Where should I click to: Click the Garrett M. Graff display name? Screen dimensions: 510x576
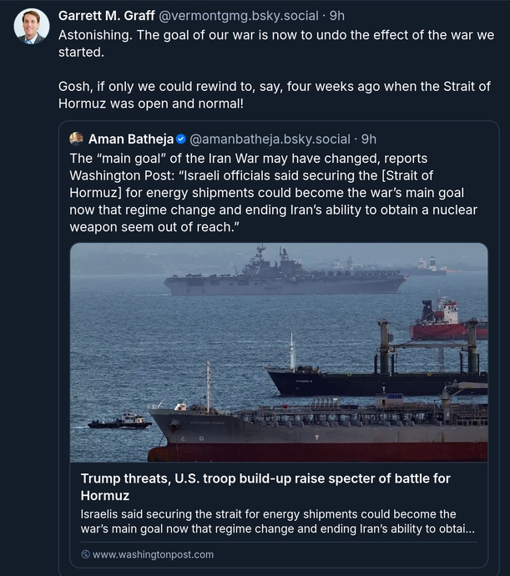[106, 16]
